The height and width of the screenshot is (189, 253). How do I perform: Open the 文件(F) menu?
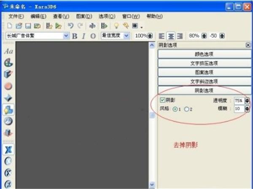coord(16,16)
